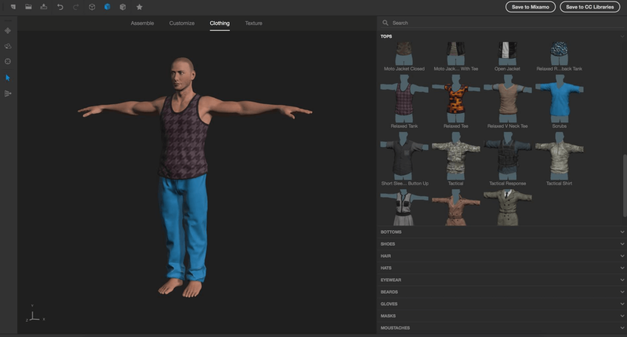Image resolution: width=627 pixels, height=337 pixels.
Task: Select the blue arrow selection tool
Action: (8, 78)
